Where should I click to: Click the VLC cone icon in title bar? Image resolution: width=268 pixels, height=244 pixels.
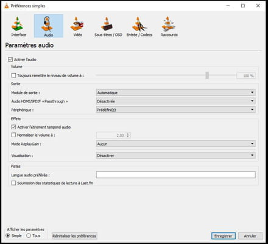pyautogui.click(x=7, y=6)
